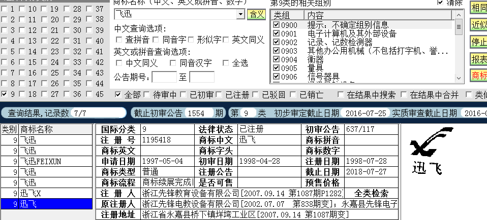Uncheck group 0906 信号器具
Viewport: 487px width, 220px height.
tap(276, 76)
